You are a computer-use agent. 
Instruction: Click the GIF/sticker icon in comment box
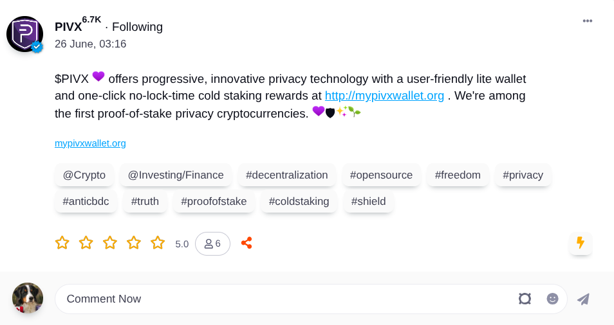tap(525, 299)
